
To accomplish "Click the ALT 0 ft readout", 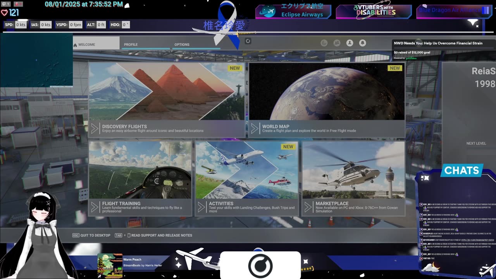I will tap(96, 25).
